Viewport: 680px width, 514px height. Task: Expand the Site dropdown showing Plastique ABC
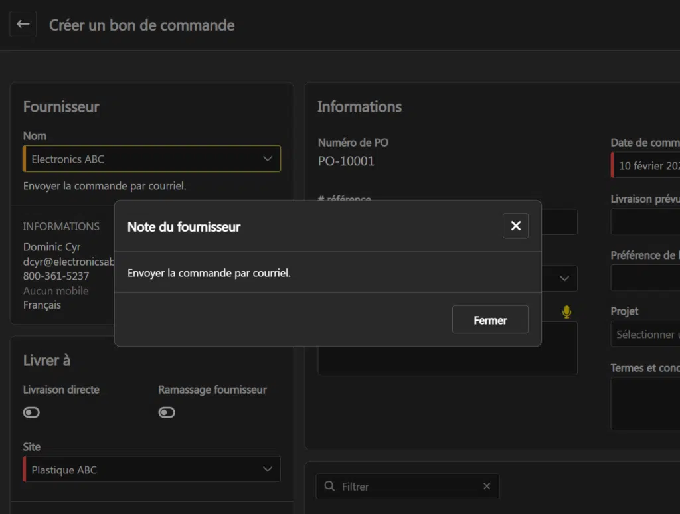coord(151,470)
